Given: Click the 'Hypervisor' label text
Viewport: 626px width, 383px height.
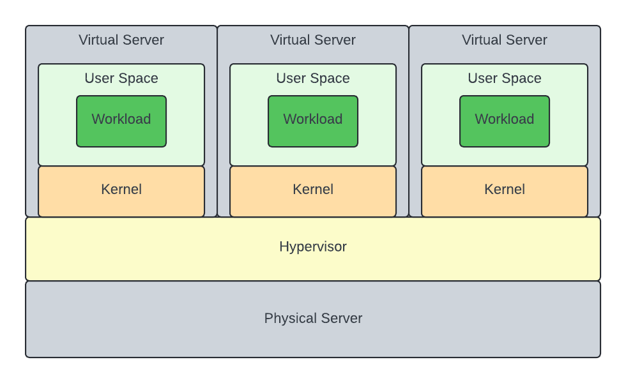Looking at the screenshot, I should coord(313,247).
